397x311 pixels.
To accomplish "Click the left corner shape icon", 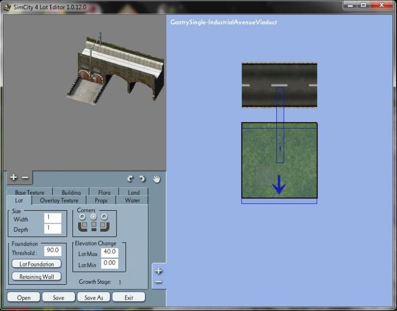I will [x=83, y=227].
